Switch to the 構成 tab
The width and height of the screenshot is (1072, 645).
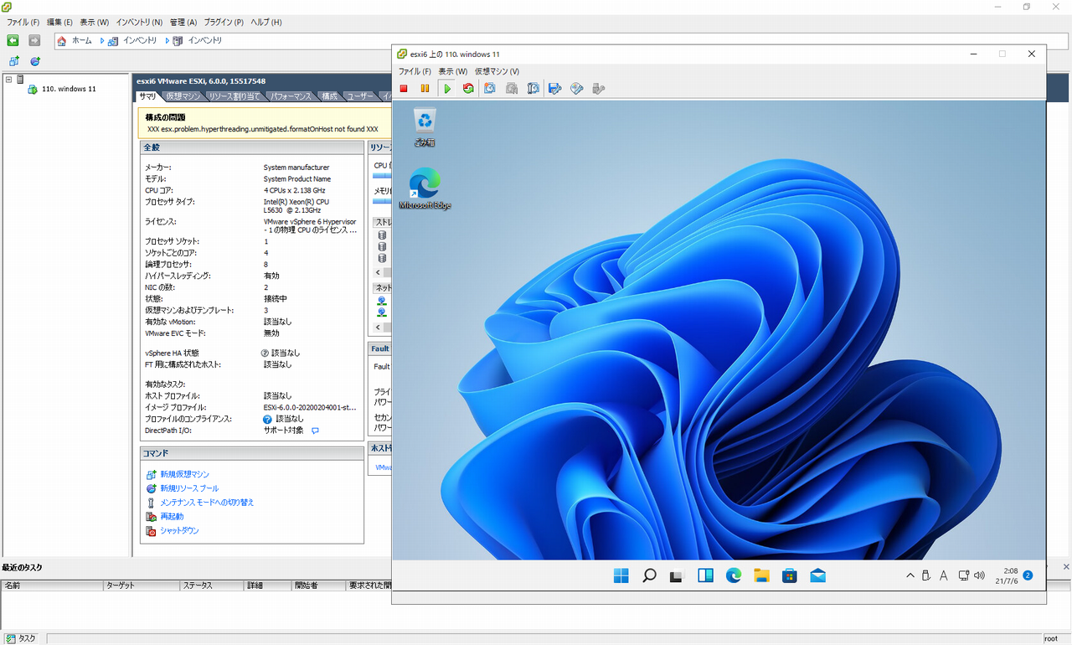coord(330,96)
